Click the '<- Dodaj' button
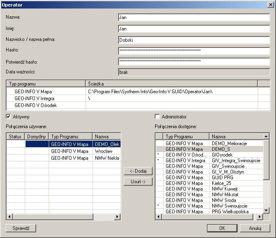 138,171
